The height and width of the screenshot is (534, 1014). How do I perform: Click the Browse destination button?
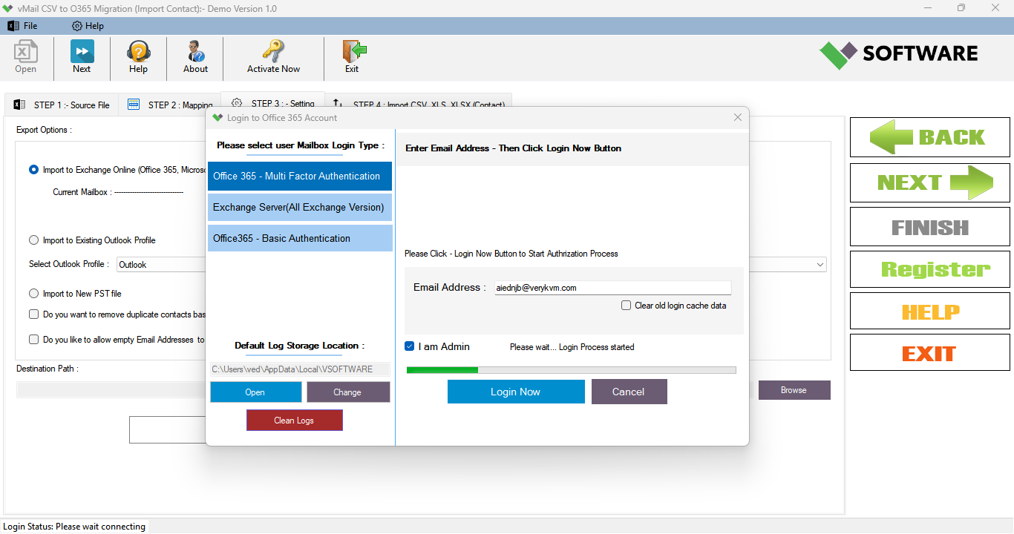[x=794, y=390]
